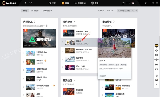Go back with the back arrow
Viewport: 160px width, 97px height.
[x=26, y=3]
